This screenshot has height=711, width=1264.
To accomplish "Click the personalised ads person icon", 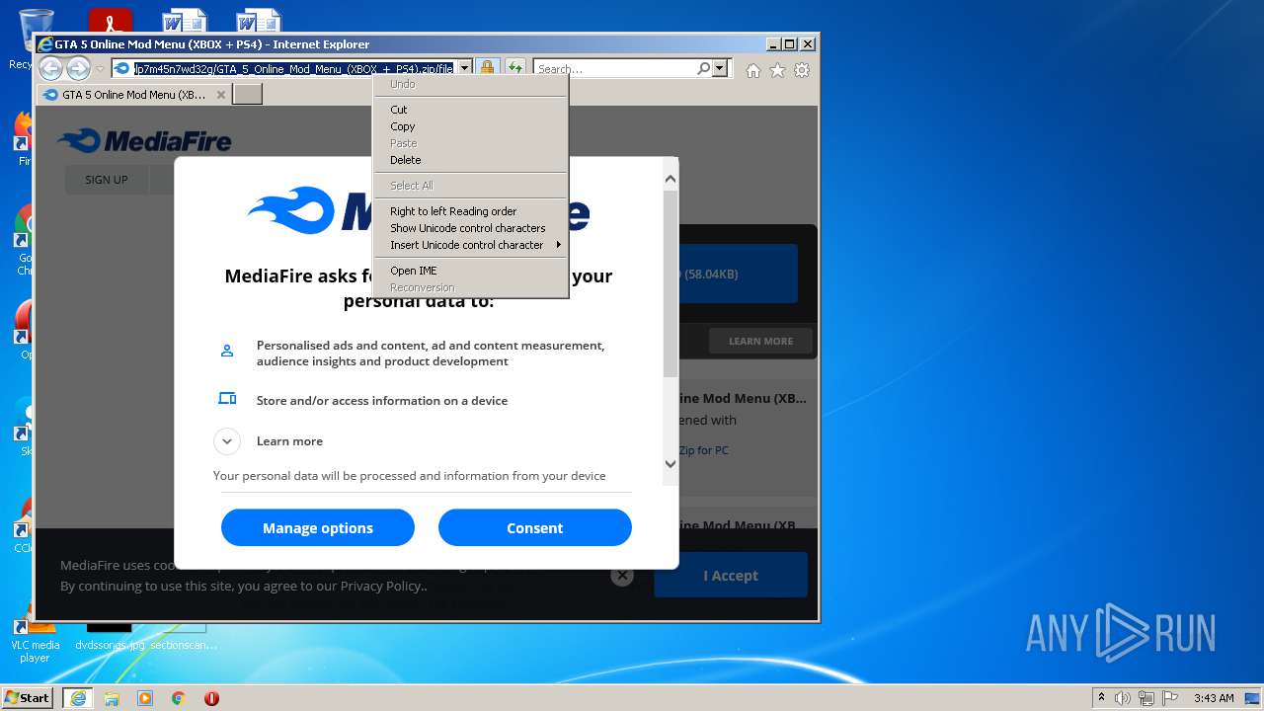I will coord(227,351).
